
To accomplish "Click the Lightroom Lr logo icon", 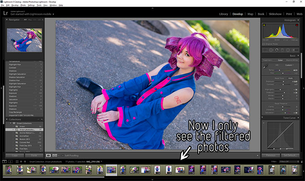I will 6,13.
